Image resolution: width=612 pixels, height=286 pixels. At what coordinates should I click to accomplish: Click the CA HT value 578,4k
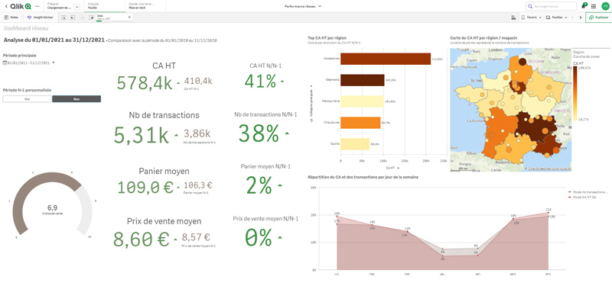[145, 83]
